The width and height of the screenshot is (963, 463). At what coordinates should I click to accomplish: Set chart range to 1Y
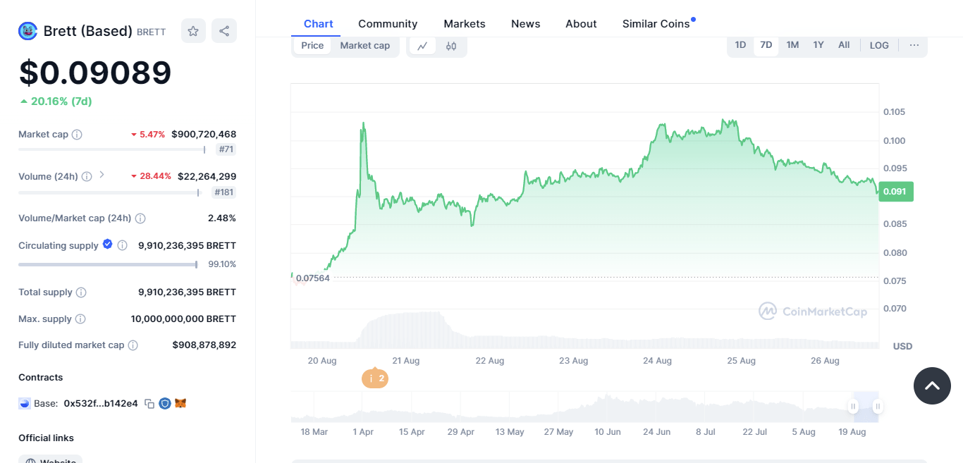click(x=818, y=45)
